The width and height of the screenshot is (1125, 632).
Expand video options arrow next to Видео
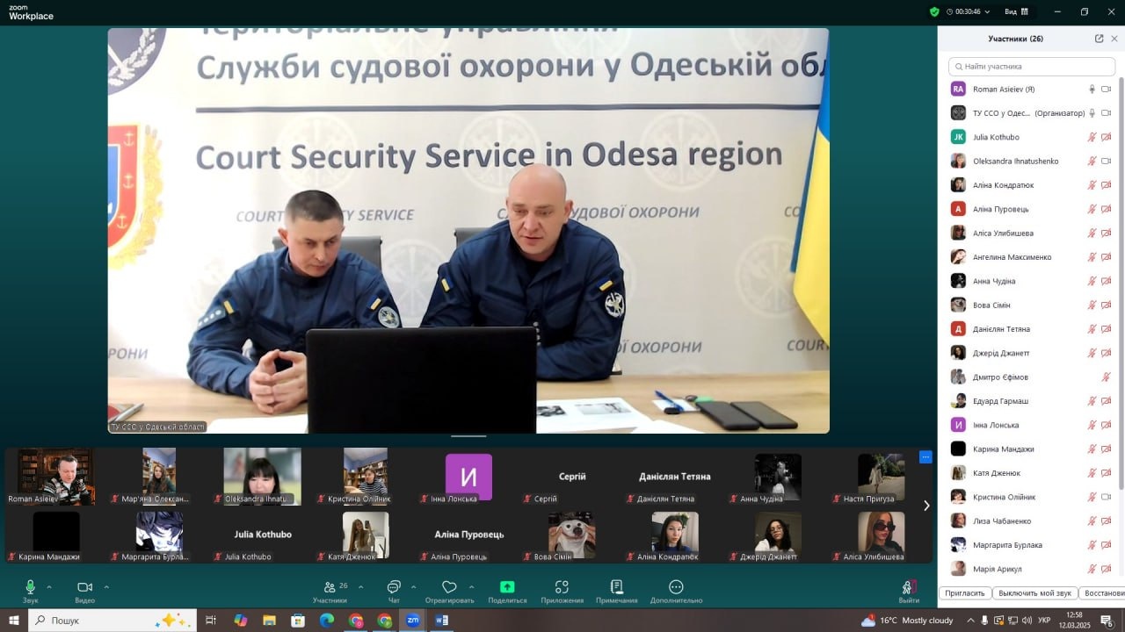pos(106,587)
